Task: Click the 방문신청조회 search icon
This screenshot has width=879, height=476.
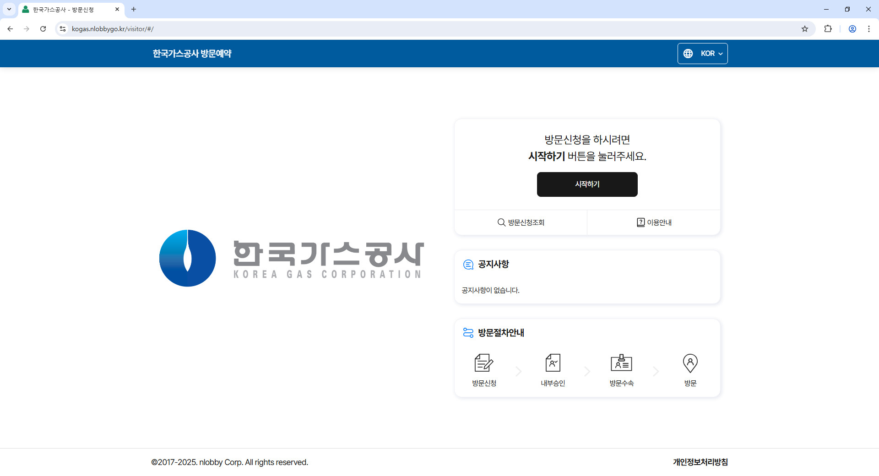Action: [501, 222]
